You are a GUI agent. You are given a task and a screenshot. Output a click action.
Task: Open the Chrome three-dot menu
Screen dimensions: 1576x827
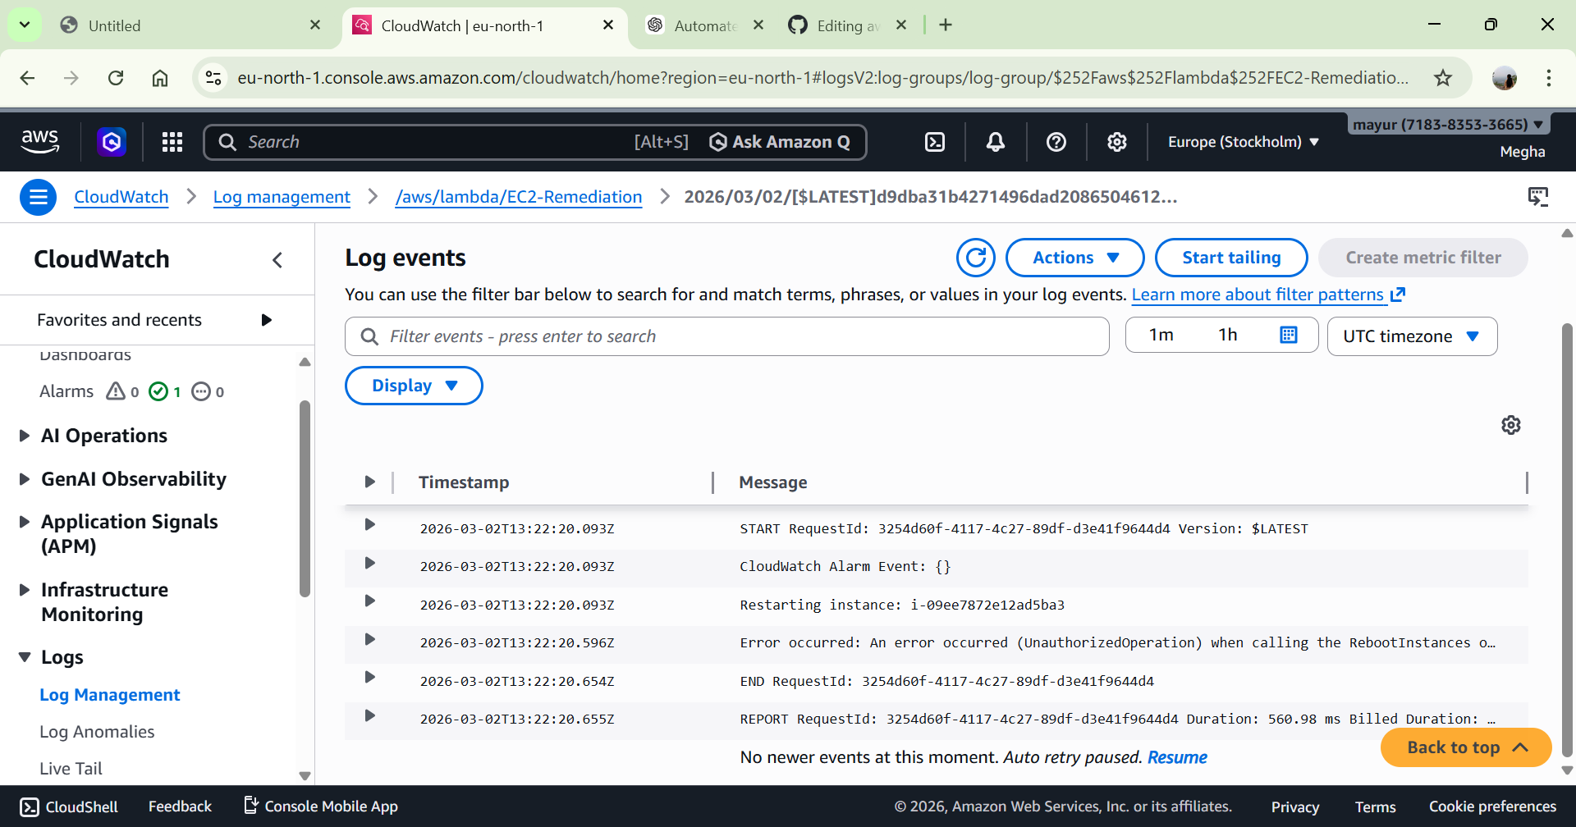pyautogui.click(x=1549, y=78)
